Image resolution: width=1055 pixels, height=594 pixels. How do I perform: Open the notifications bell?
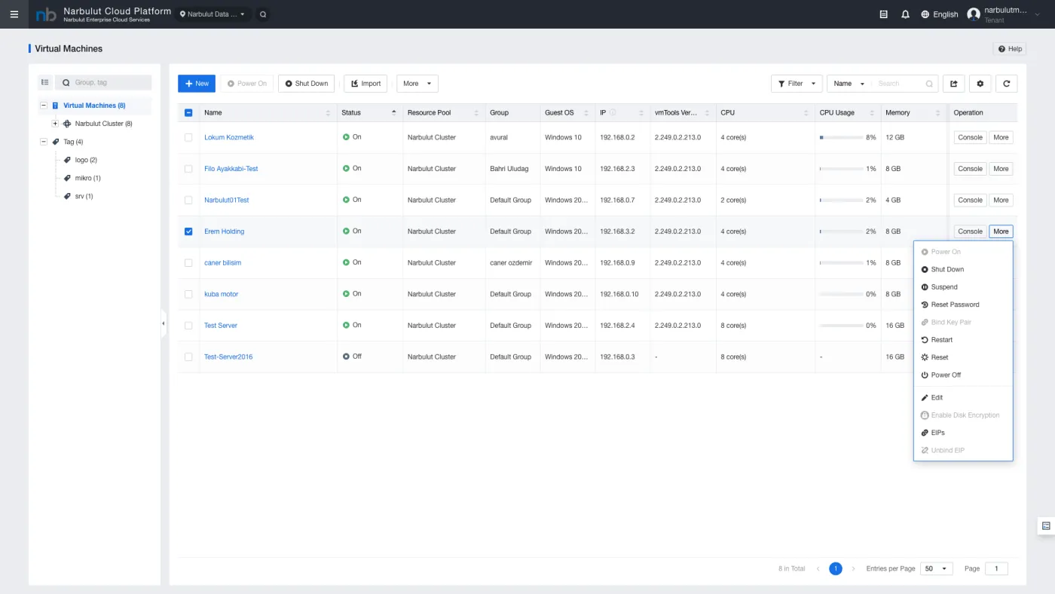(x=905, y=14)
